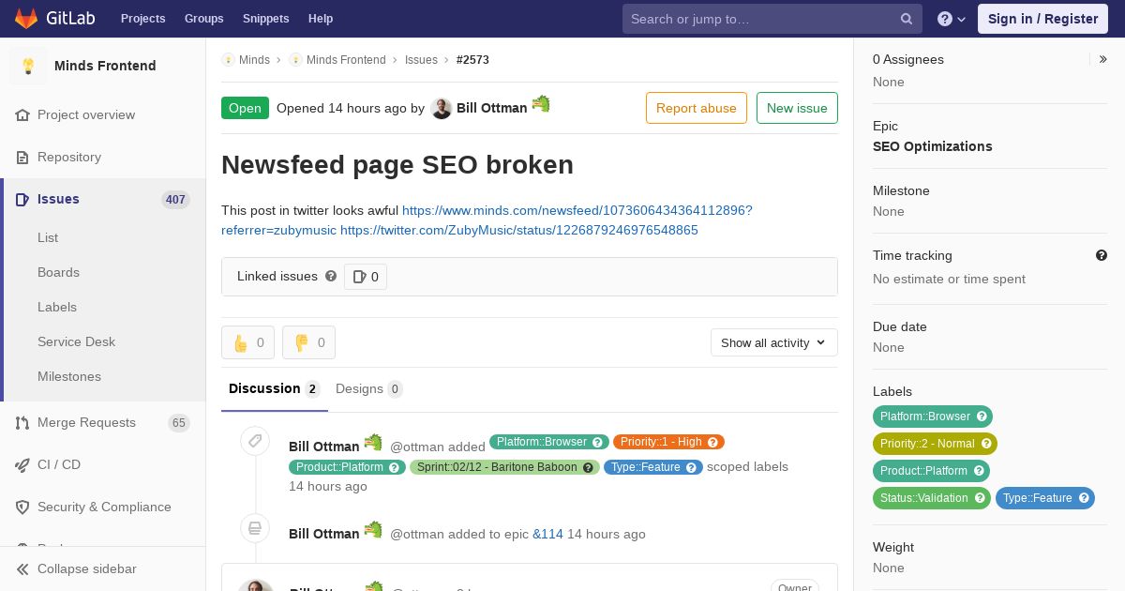Click the Sign in / Register button
The width and height of the screenshot is (1125, 591).
click(1042, 19)
